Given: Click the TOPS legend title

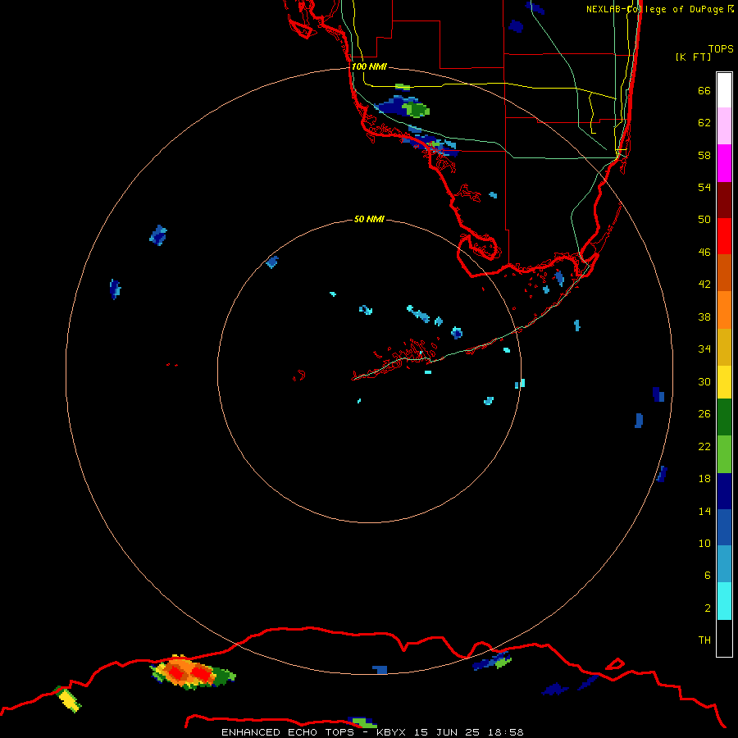Looking at the screenshot, I should 721,48.
